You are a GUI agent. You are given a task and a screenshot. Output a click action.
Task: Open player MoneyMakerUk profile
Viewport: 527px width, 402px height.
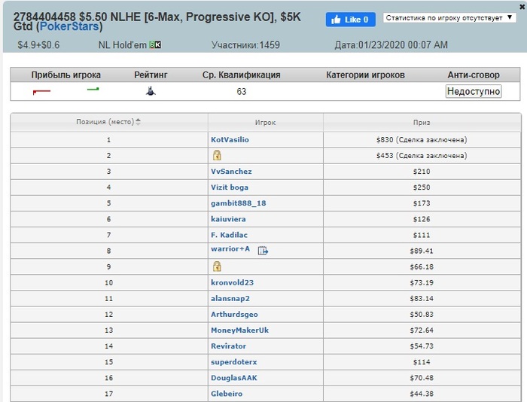(x=239, y=330)
